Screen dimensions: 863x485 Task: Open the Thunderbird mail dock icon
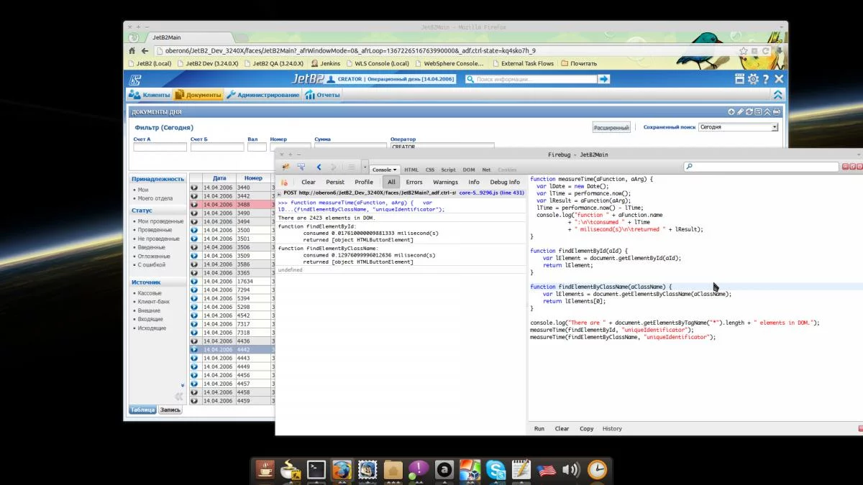[367, 470]
